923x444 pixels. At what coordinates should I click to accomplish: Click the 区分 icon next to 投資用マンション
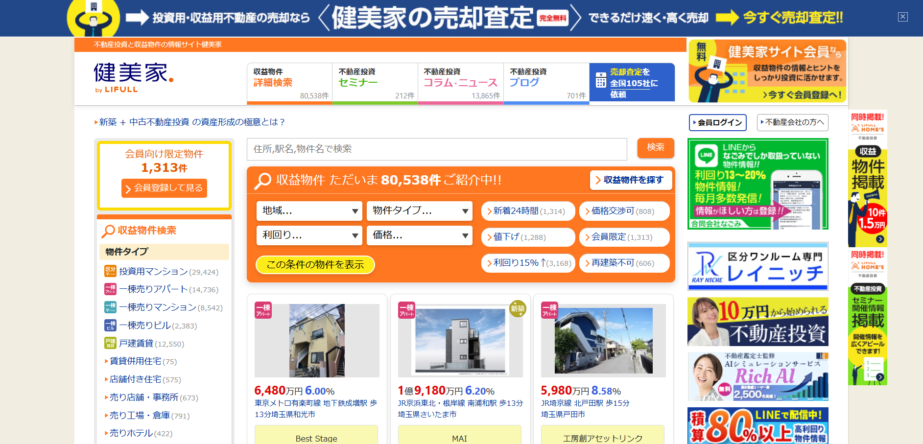click(110, 271)
